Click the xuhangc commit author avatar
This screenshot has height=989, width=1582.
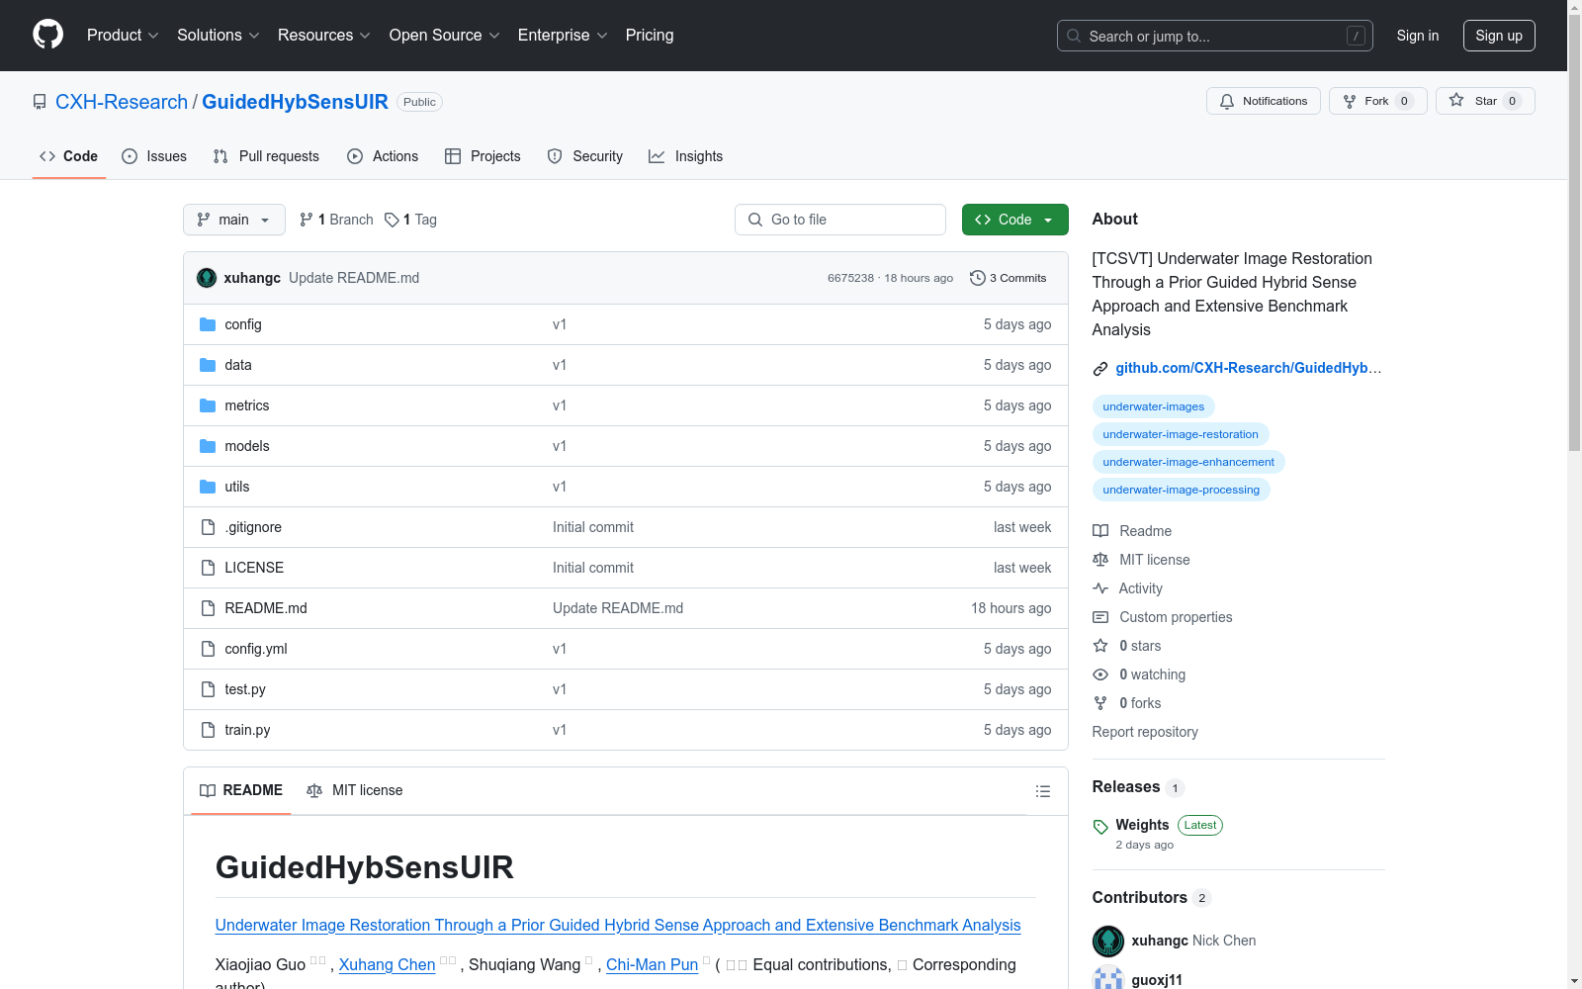[207, 278]
